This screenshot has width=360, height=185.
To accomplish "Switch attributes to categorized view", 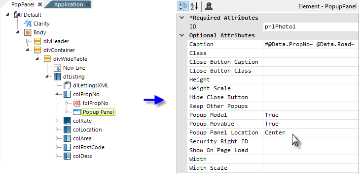I will pos(183,6).
